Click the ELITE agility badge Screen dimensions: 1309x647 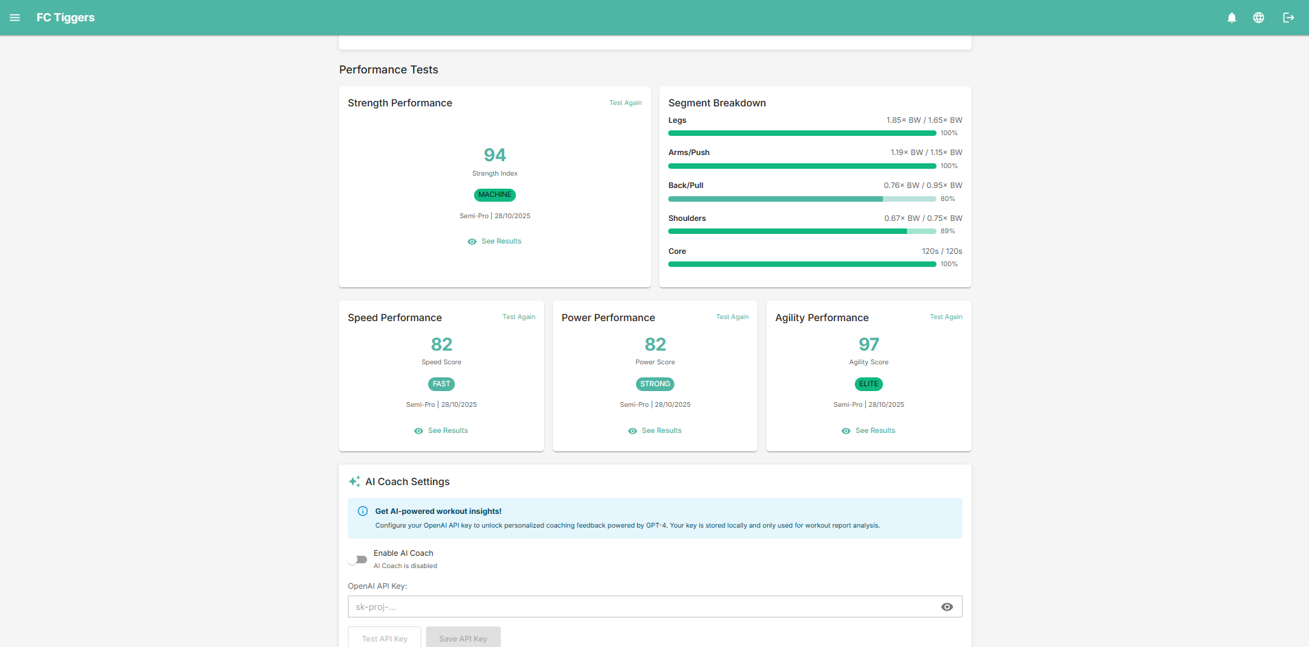tap(869, 384)
